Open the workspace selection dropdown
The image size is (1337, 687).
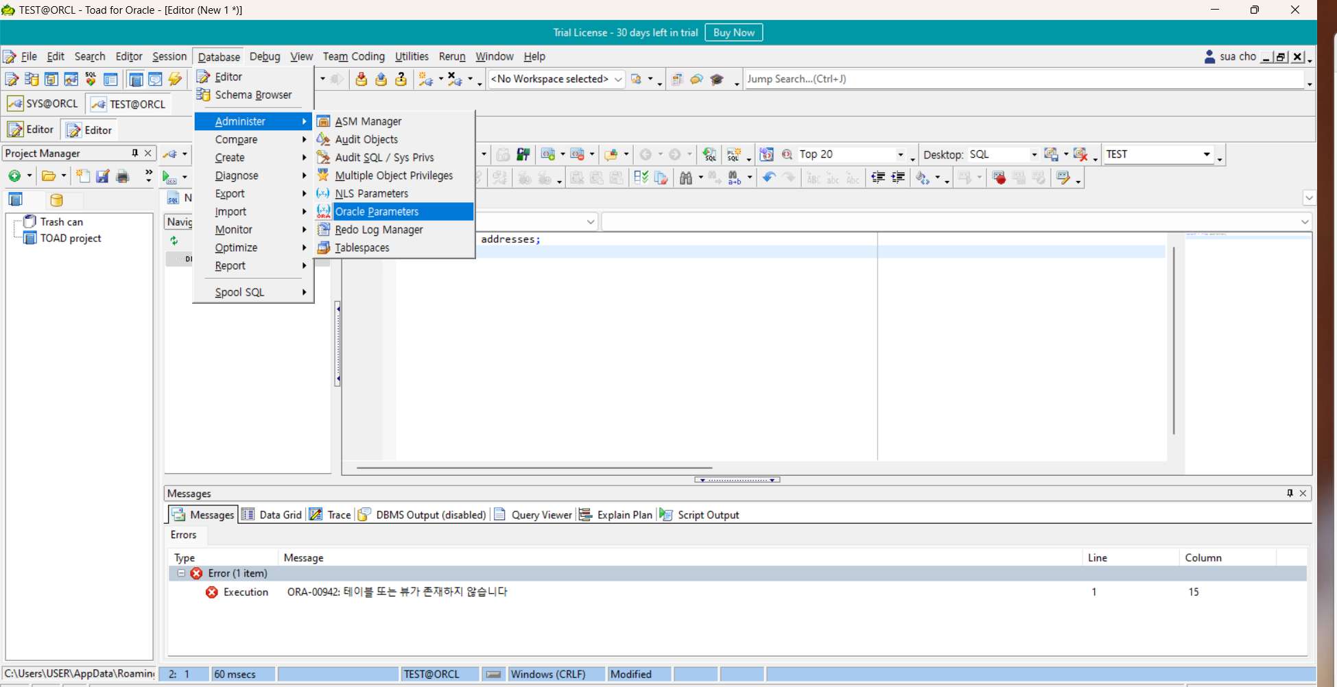click(618, 80)
